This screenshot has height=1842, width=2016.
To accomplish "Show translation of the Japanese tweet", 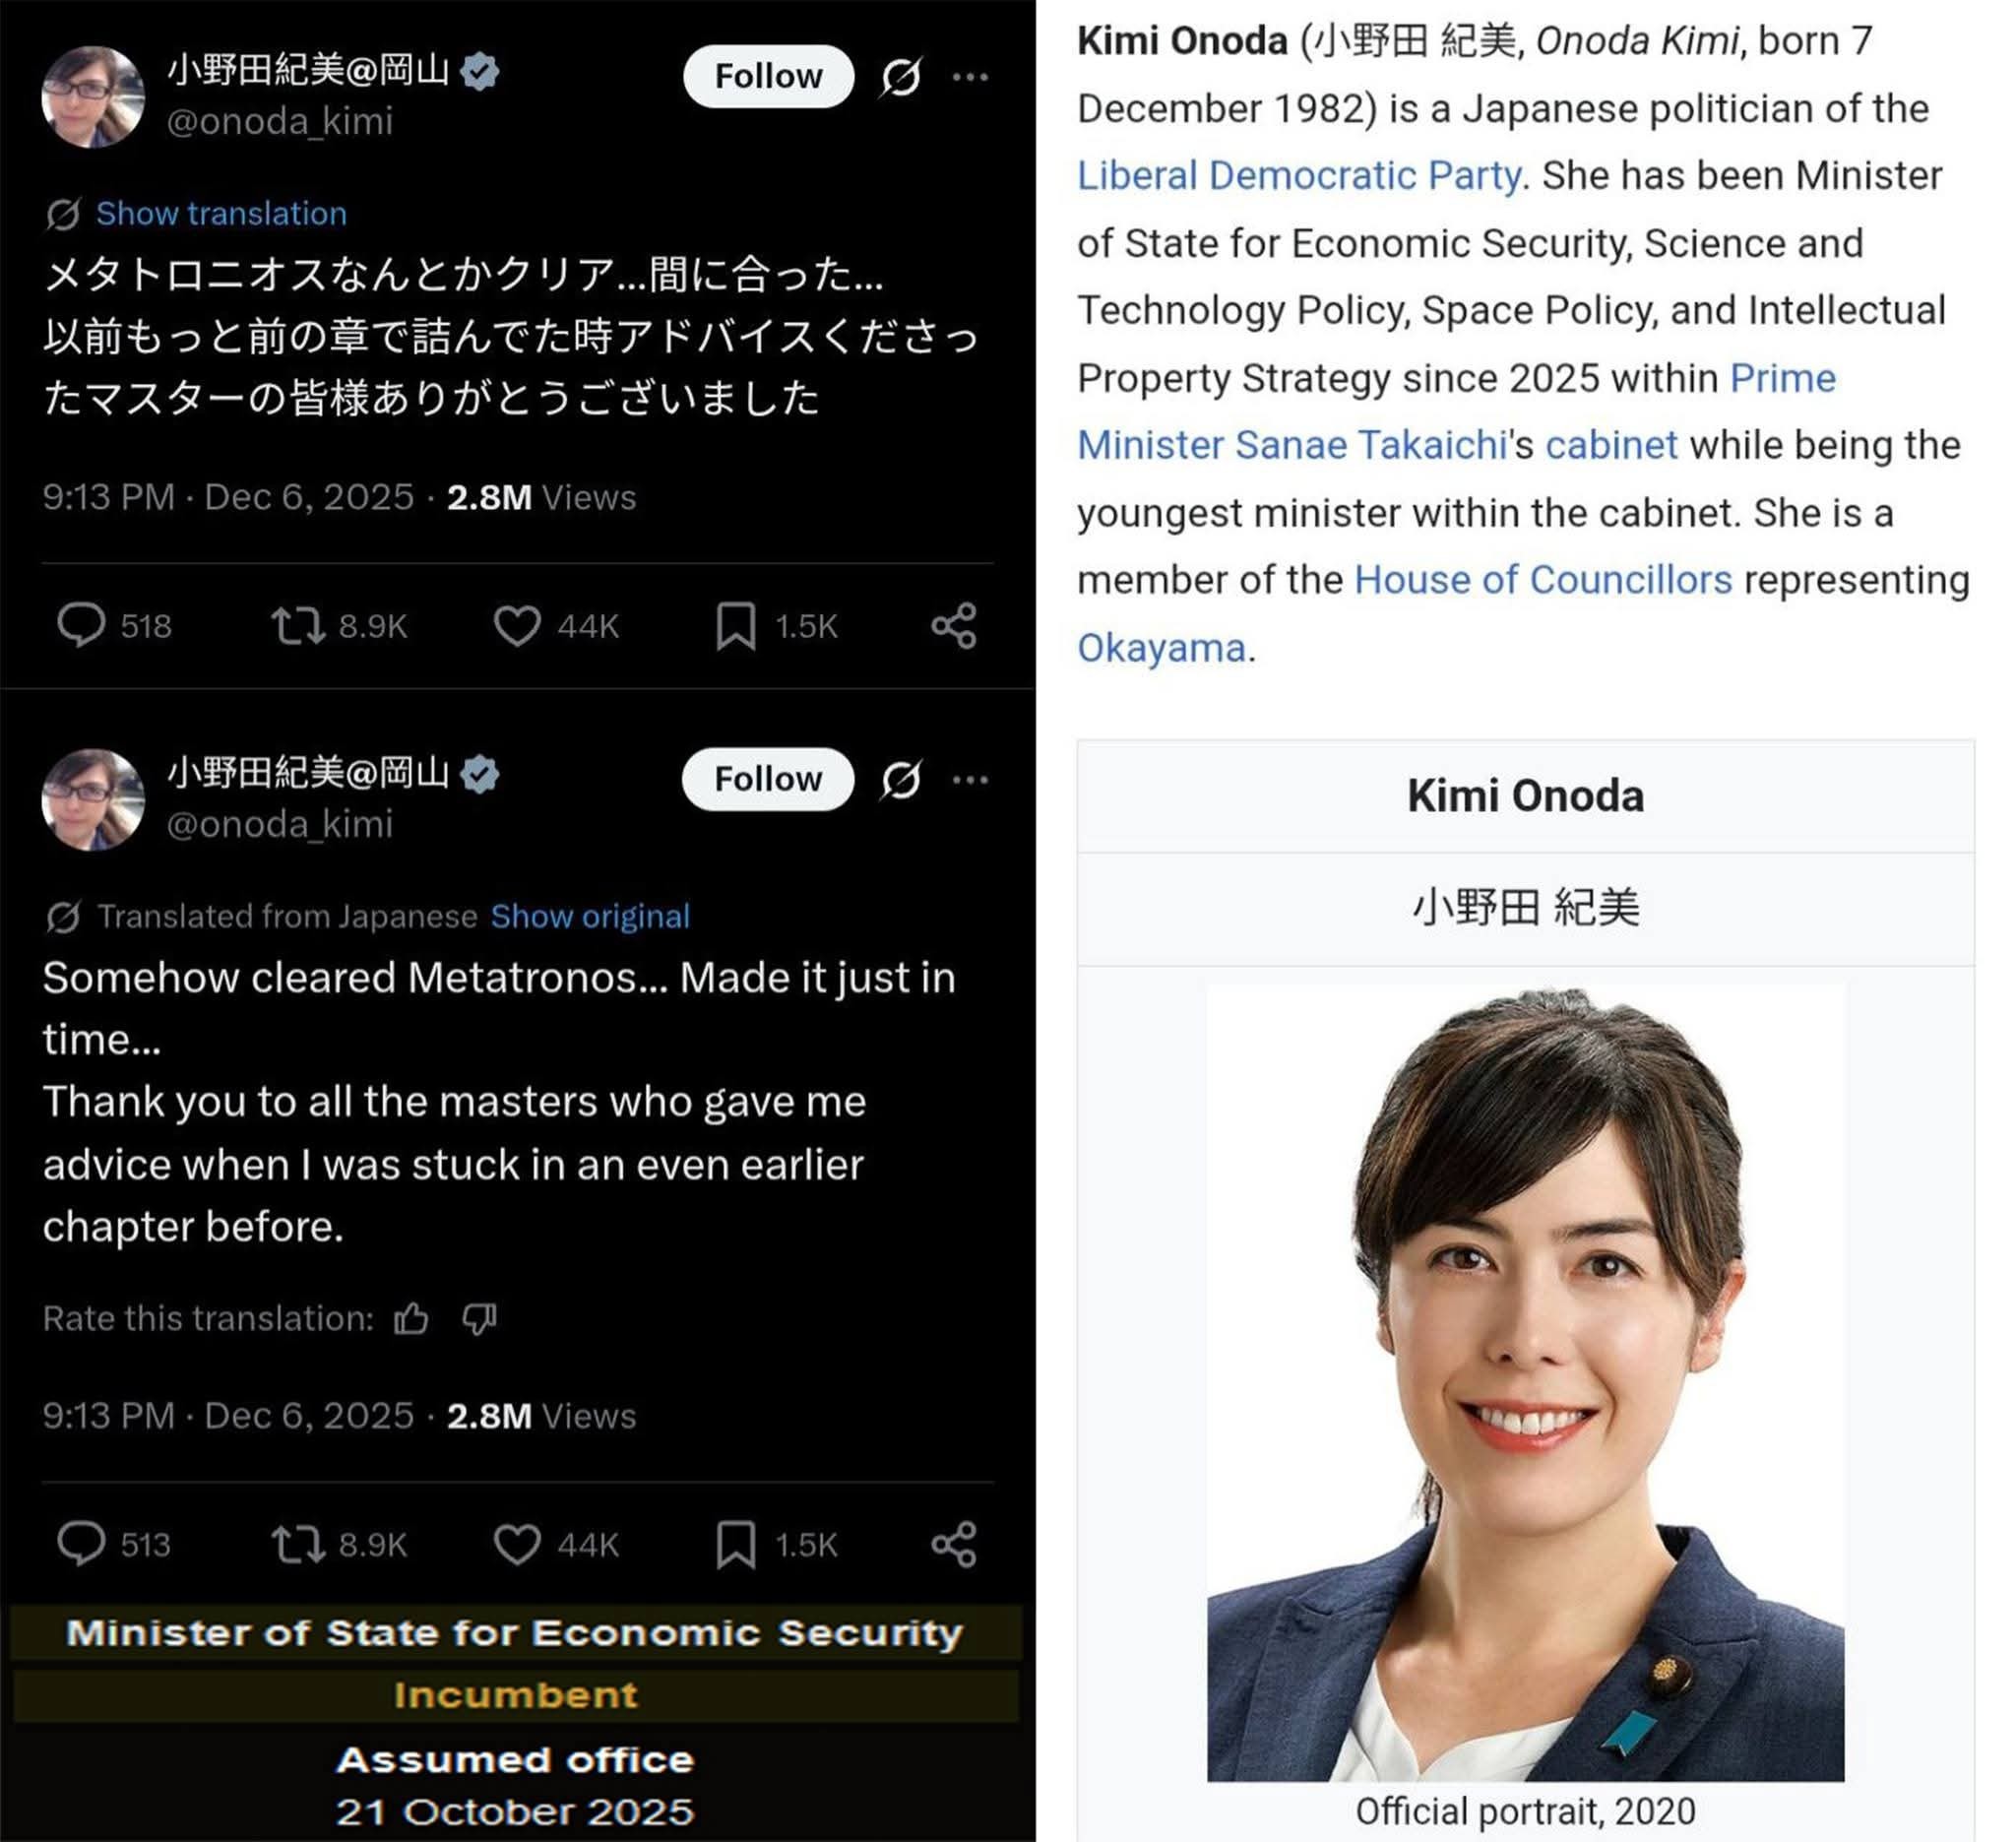I will [221, 213].
